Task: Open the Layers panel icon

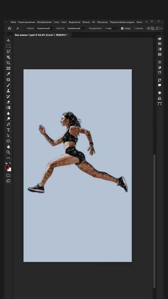Action: (x=160, y=93)
